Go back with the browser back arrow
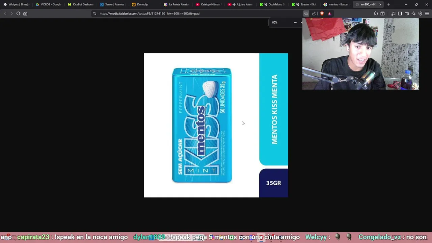The height and width of the screenshot is (243, 432). [5, 13]
